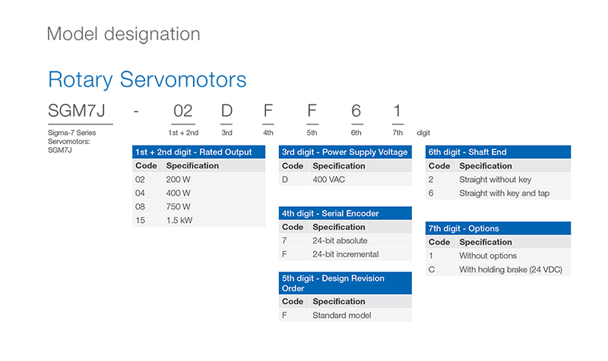Click the "Without options" specification
Viewport: 608px width, 361px height.
tap(488, 256)
